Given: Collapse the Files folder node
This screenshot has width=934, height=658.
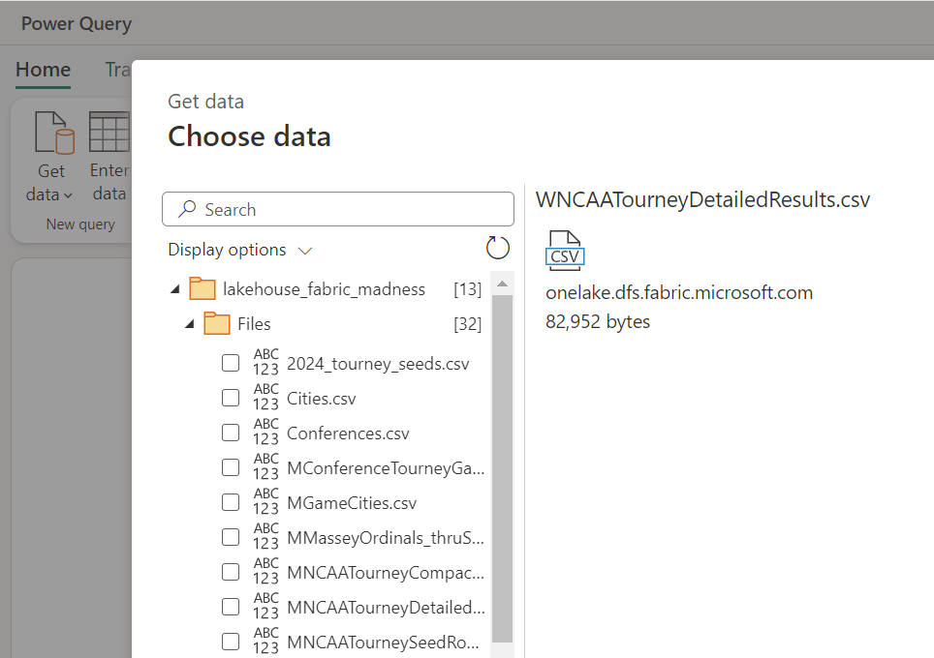Looking at the screenshot, I should point(190,323).
